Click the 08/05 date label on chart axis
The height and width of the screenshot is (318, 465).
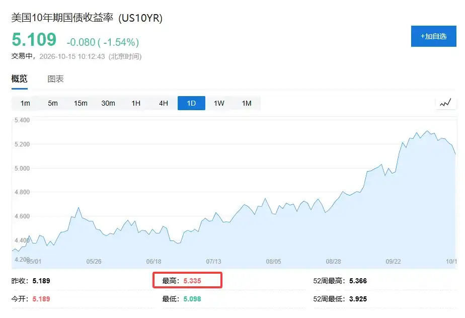273,262
